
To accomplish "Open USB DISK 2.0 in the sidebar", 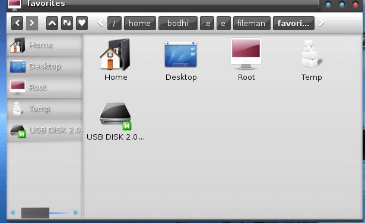I will coord(45,130).
